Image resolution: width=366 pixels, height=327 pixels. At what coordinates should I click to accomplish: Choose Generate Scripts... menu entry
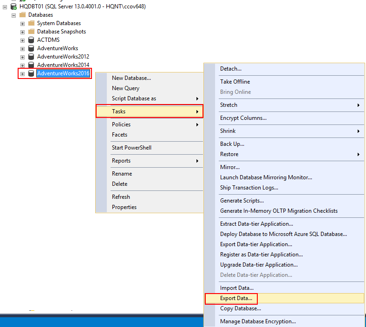point(284,201)
